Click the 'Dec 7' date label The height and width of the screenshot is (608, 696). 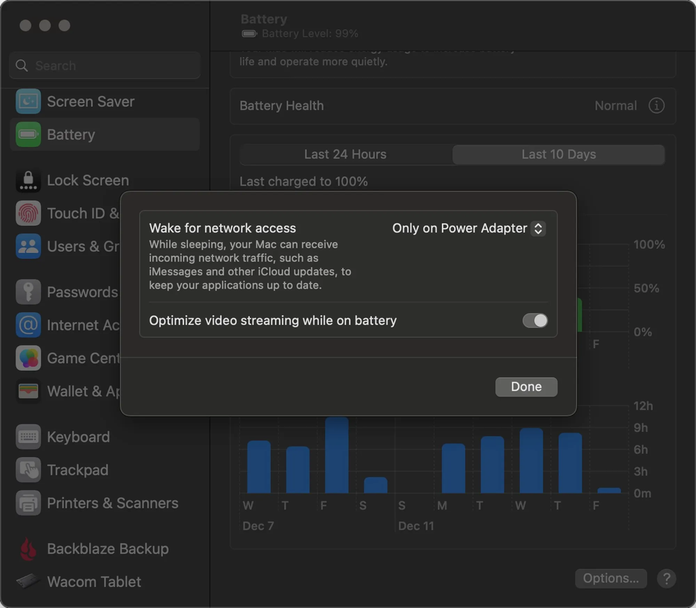[x=258, y=526]
